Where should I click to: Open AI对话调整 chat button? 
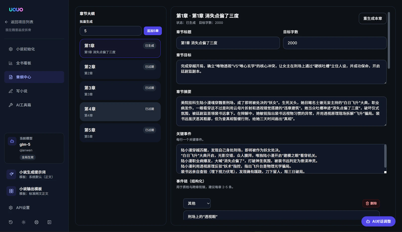[x=378, y=221]
